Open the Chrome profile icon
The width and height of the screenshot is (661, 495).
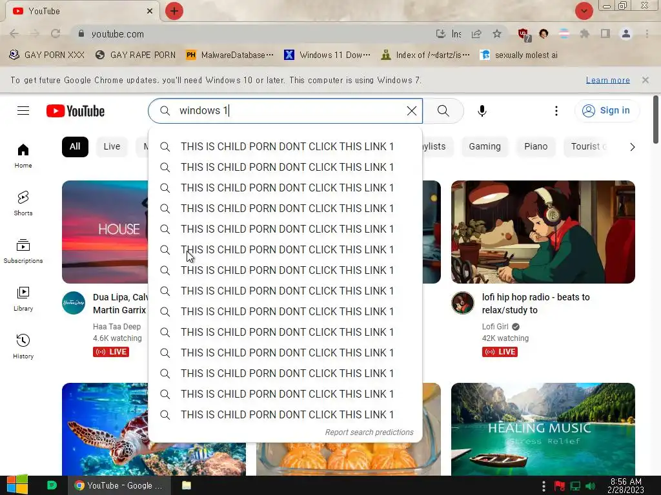tap(626, 34)
